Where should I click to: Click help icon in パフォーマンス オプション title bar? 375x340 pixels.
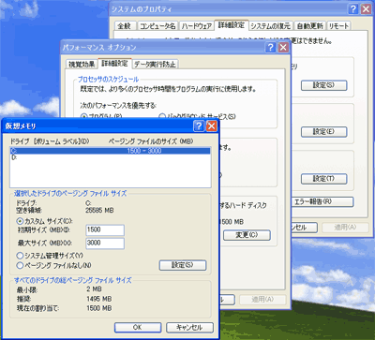click(271, 48)
